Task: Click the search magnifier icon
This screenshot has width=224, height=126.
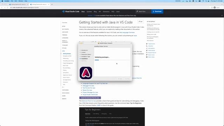Action: (137, 12)
